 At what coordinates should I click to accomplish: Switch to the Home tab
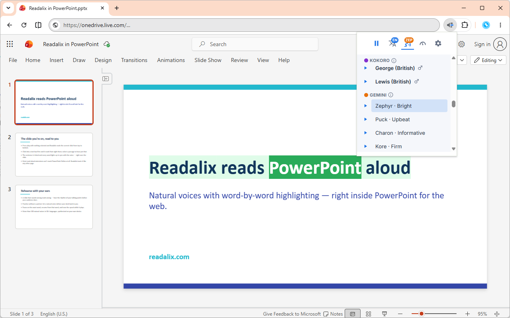[x=33, y=60]
